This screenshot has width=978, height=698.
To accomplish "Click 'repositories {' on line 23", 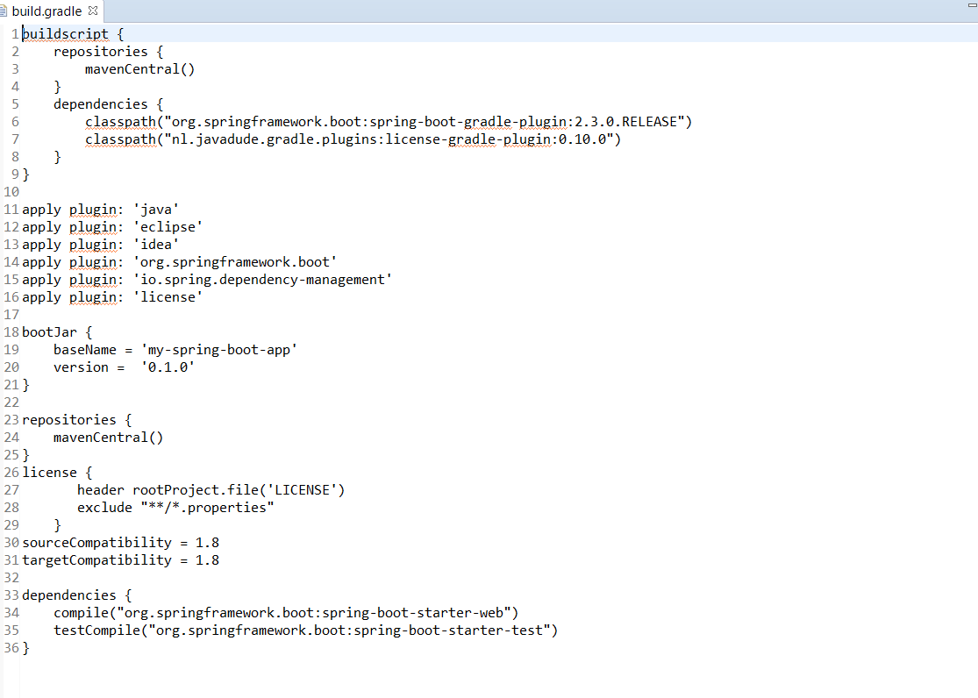I will [76, 420].
